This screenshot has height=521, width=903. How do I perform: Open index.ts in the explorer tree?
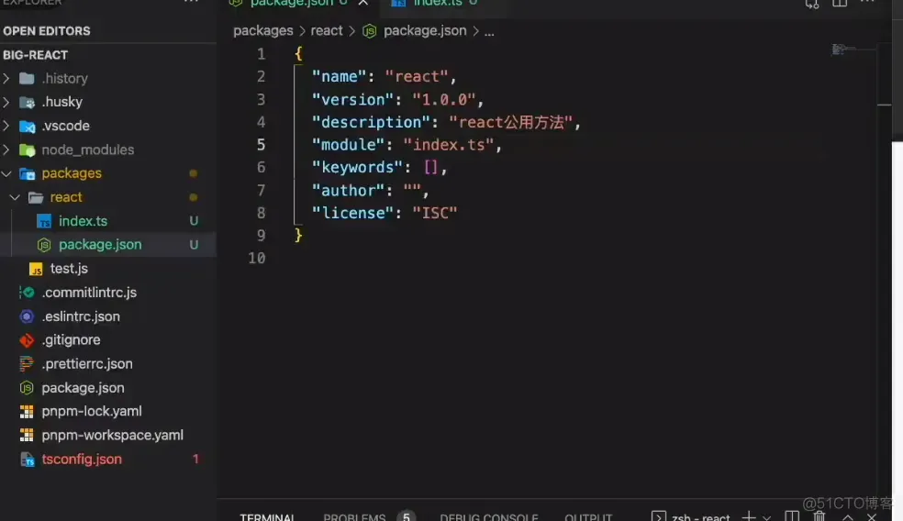point(83,221)
